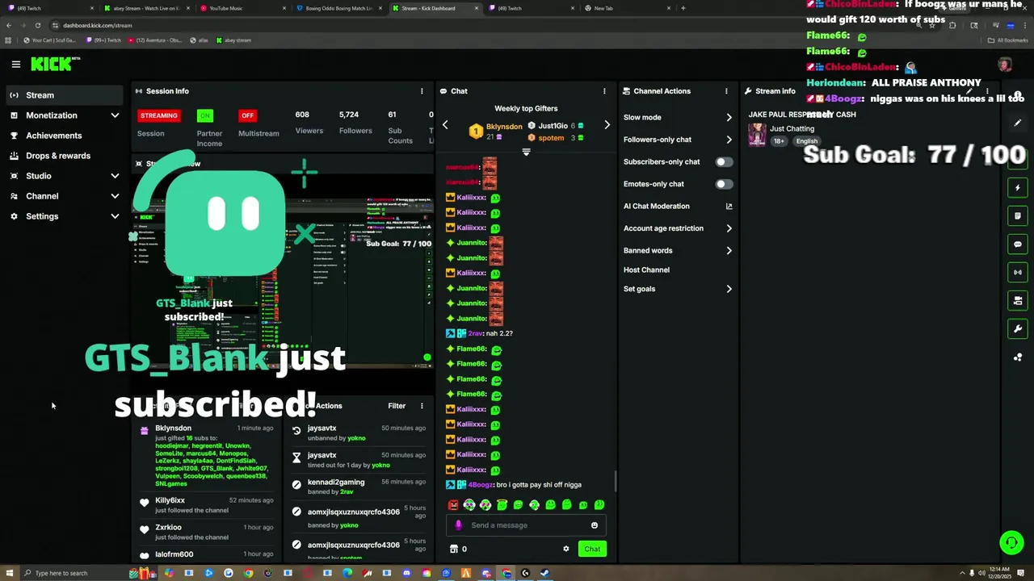Click the edit pencil in right sidebar

click(1018, 123)
